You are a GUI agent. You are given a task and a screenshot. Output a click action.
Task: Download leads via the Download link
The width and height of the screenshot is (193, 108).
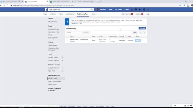(131, 40)
